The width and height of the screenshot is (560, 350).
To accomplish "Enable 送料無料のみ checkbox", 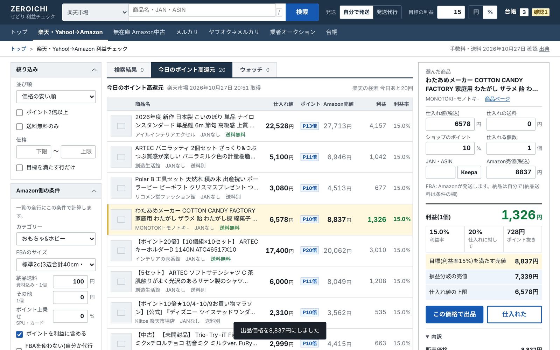I will 20,127.
